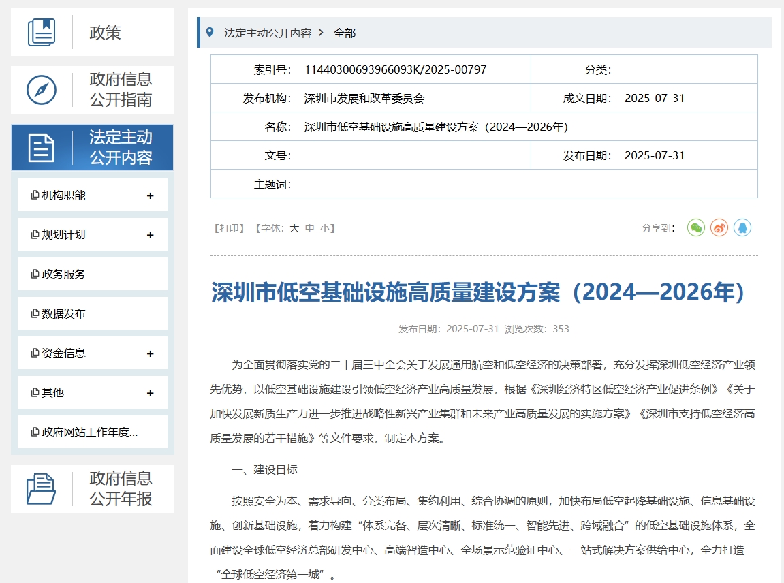Set font size to 大 (large)
The width and height of the screenshot is (784, 583).
tap(294, 229)
